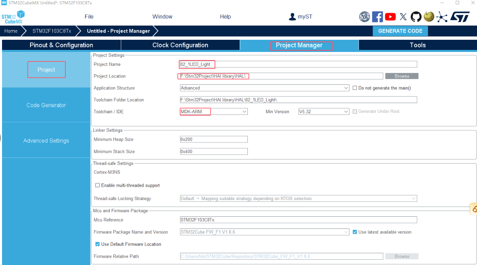Go to STM32F103C8Tx breadcrumb

click(x=52, y=31)
